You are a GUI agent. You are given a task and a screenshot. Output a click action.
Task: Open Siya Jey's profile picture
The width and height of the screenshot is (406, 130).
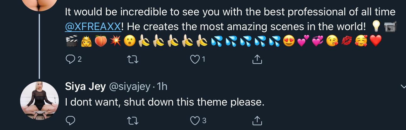[x=39, y=101]
